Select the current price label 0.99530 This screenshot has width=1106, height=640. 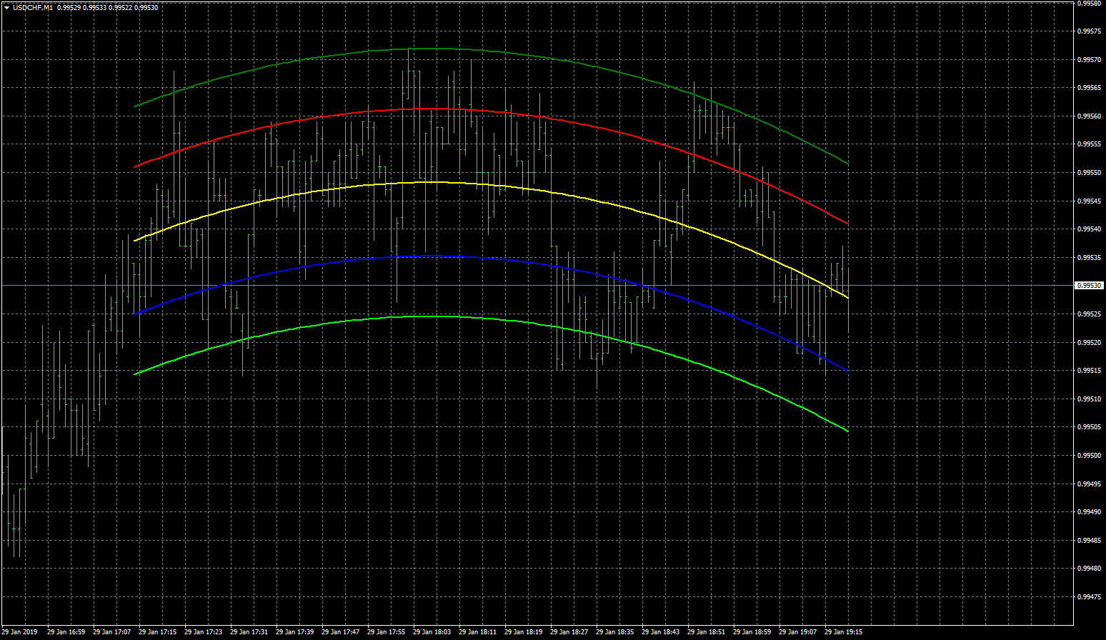coord(1089,286)
